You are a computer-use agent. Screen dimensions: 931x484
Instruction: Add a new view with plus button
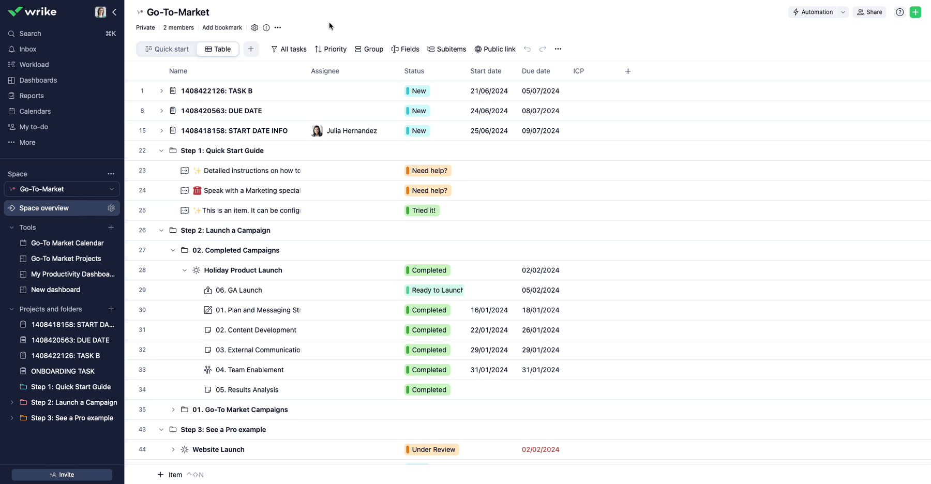(x=251, y=49)
